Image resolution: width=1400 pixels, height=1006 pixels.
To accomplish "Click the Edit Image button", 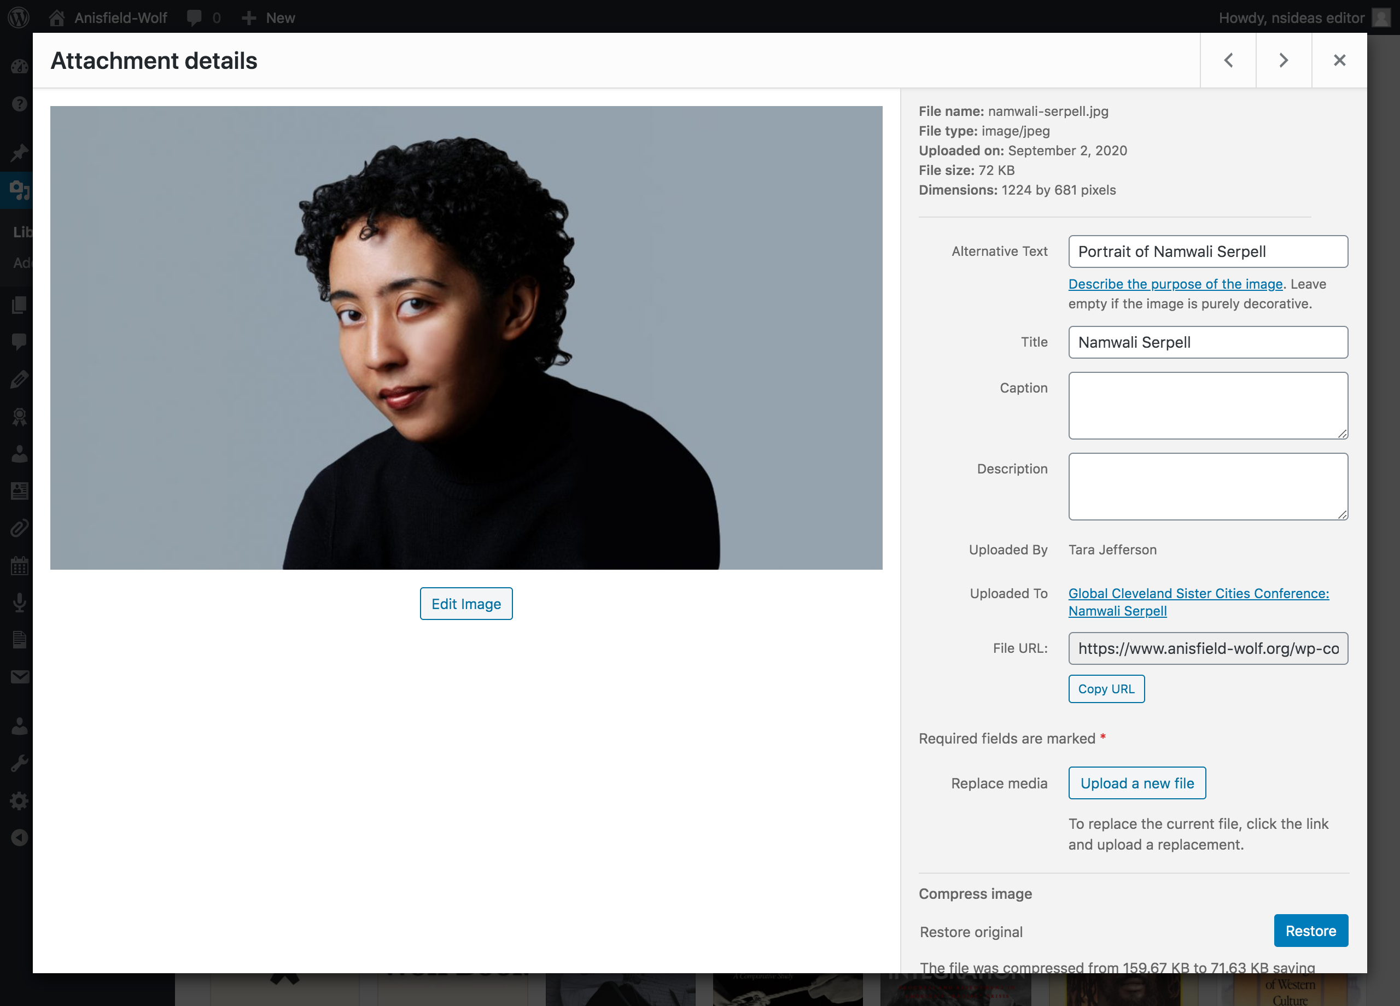I will pos(466,604).
